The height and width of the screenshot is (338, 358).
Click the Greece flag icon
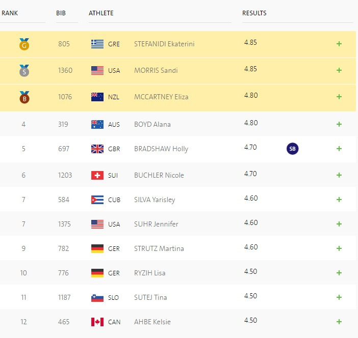(x=97, y=44)
